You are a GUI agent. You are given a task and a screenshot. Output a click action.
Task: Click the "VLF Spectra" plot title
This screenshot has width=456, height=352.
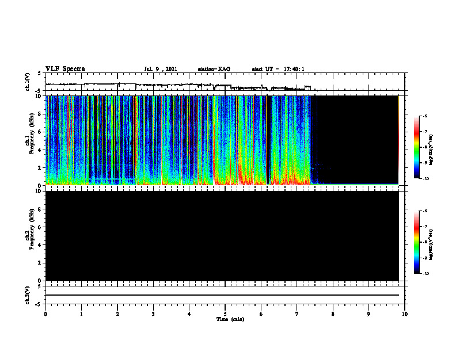point(65,69)
